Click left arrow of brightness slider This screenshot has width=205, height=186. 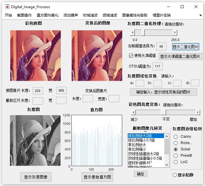point(133,112)
